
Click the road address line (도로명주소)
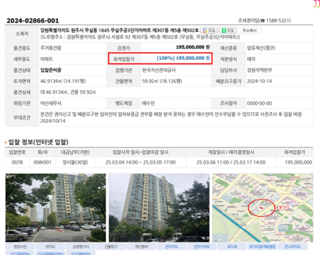(140, 37)
